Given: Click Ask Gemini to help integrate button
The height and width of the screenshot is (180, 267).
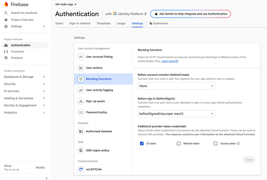Looking at the screenshot, I should coord(190,14).
